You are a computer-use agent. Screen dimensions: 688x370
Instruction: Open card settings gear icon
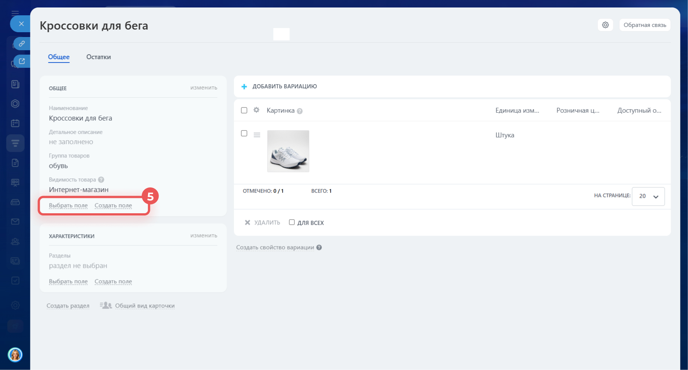click(605, 25)
